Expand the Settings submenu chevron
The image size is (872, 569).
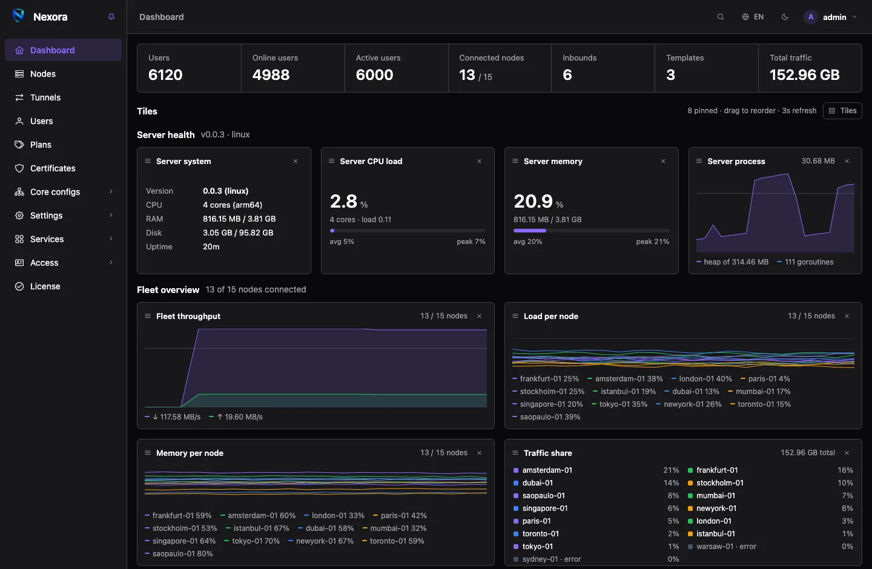point(111,215)
